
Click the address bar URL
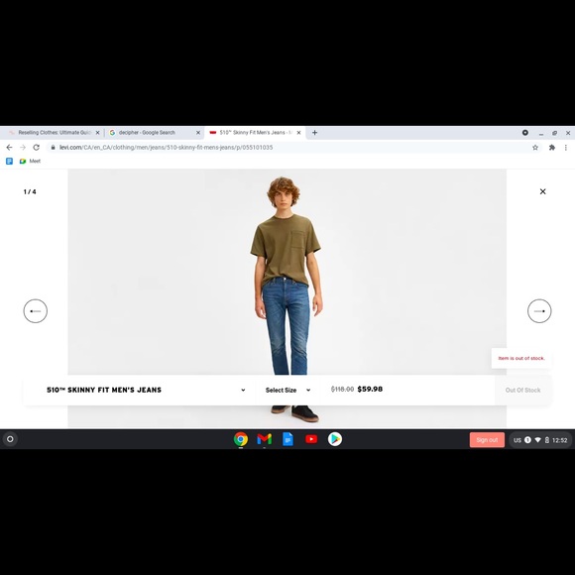166,148
